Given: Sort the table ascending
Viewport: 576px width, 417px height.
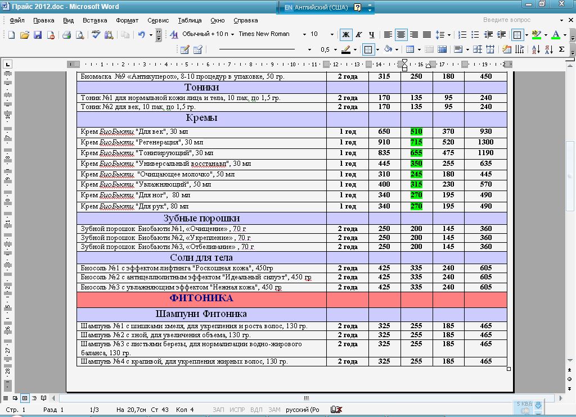Looking at the screenshot, I should pos(536,49).
